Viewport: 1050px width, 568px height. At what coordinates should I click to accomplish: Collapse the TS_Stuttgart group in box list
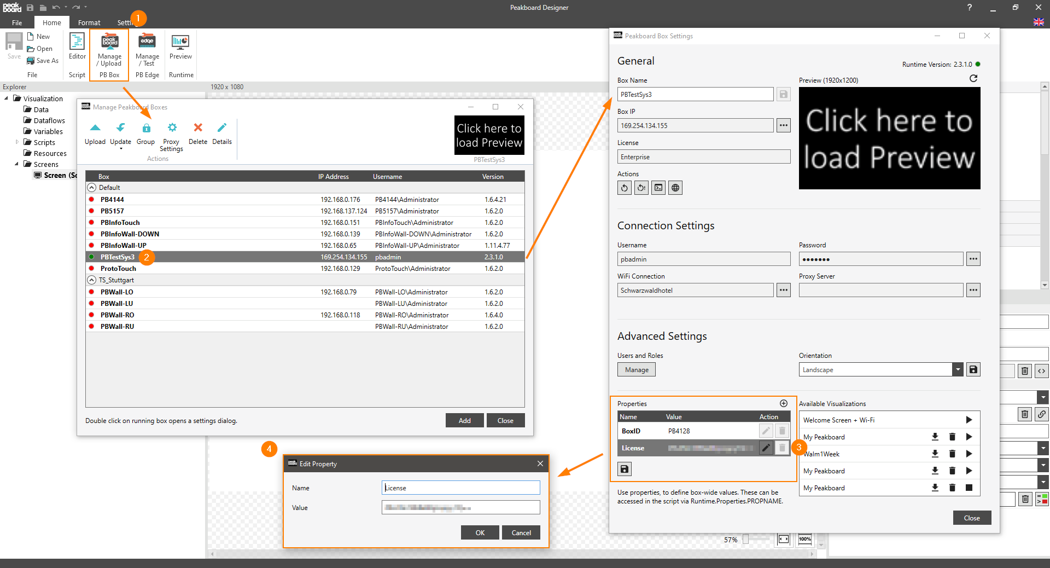coord(92,280)
